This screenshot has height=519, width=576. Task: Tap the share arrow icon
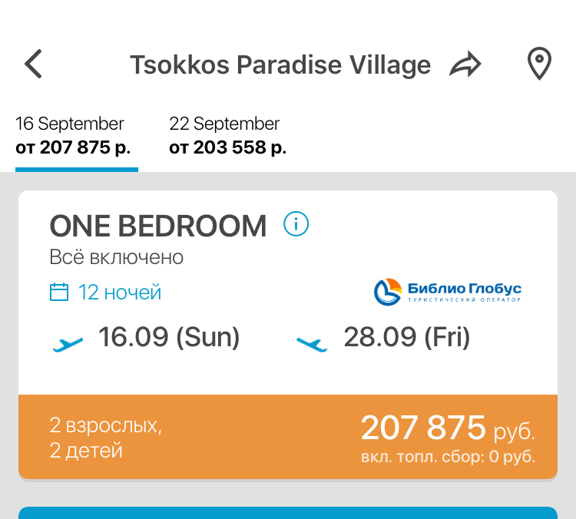(465, 65)
